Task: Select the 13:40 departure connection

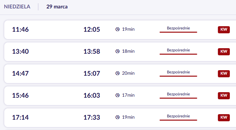Action: coord(20,51)
